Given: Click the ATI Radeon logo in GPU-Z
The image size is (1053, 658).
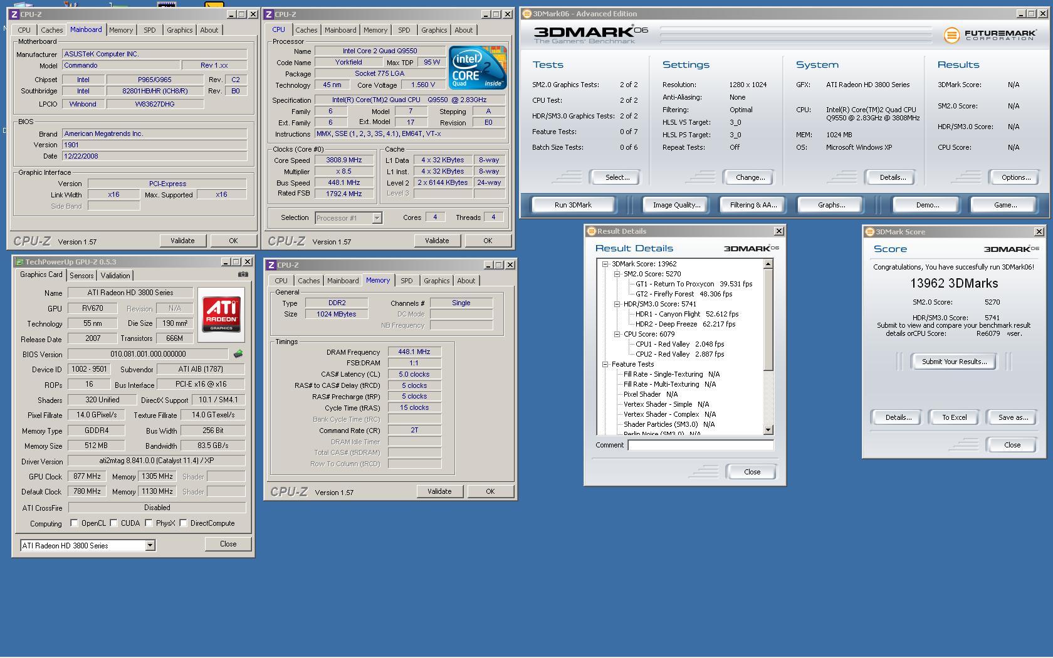Looking at the screenshot, I should tap(221, 314).
